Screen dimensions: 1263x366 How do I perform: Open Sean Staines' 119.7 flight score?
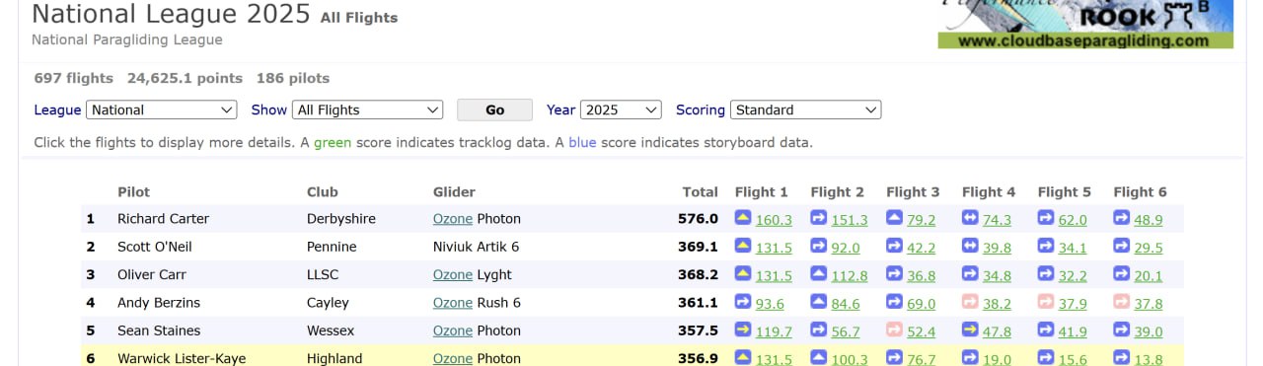(775, 332)
